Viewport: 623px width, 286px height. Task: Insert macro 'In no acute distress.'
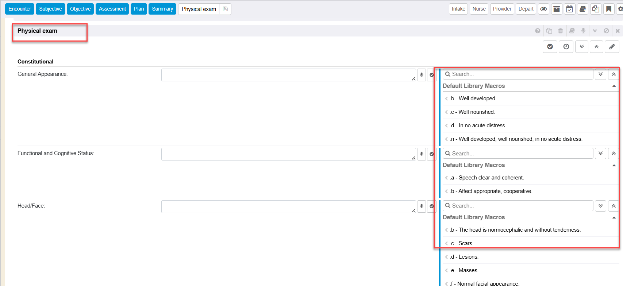point(482,125)
